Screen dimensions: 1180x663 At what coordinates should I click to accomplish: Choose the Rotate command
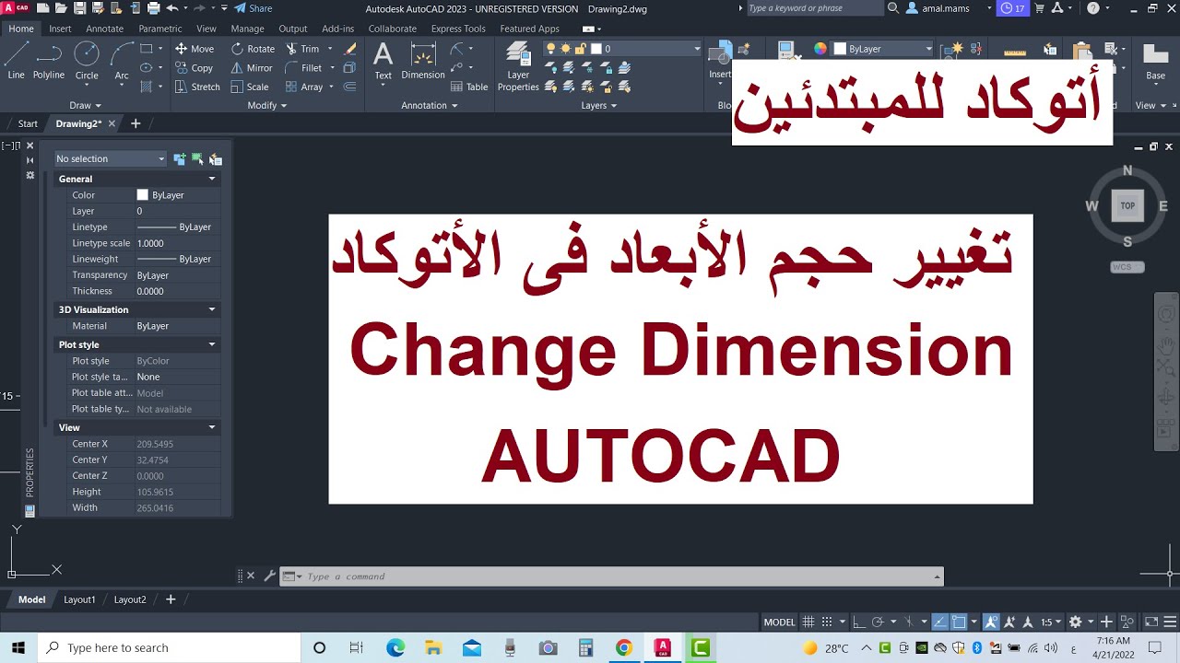pyautogui.click(x=253, y=49)
